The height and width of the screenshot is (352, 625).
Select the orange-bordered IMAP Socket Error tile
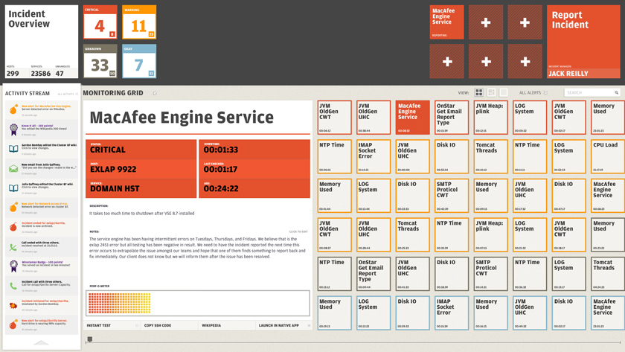pyautogui.click(x=374, y=156)
